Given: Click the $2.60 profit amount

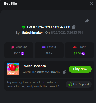Looking at the screenshot, I should click(x=77, y=53).
